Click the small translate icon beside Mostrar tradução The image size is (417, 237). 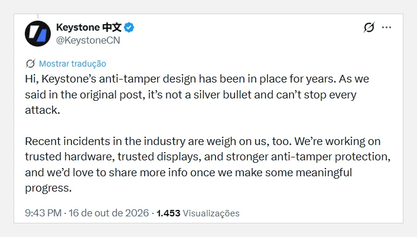coord(30,64)
